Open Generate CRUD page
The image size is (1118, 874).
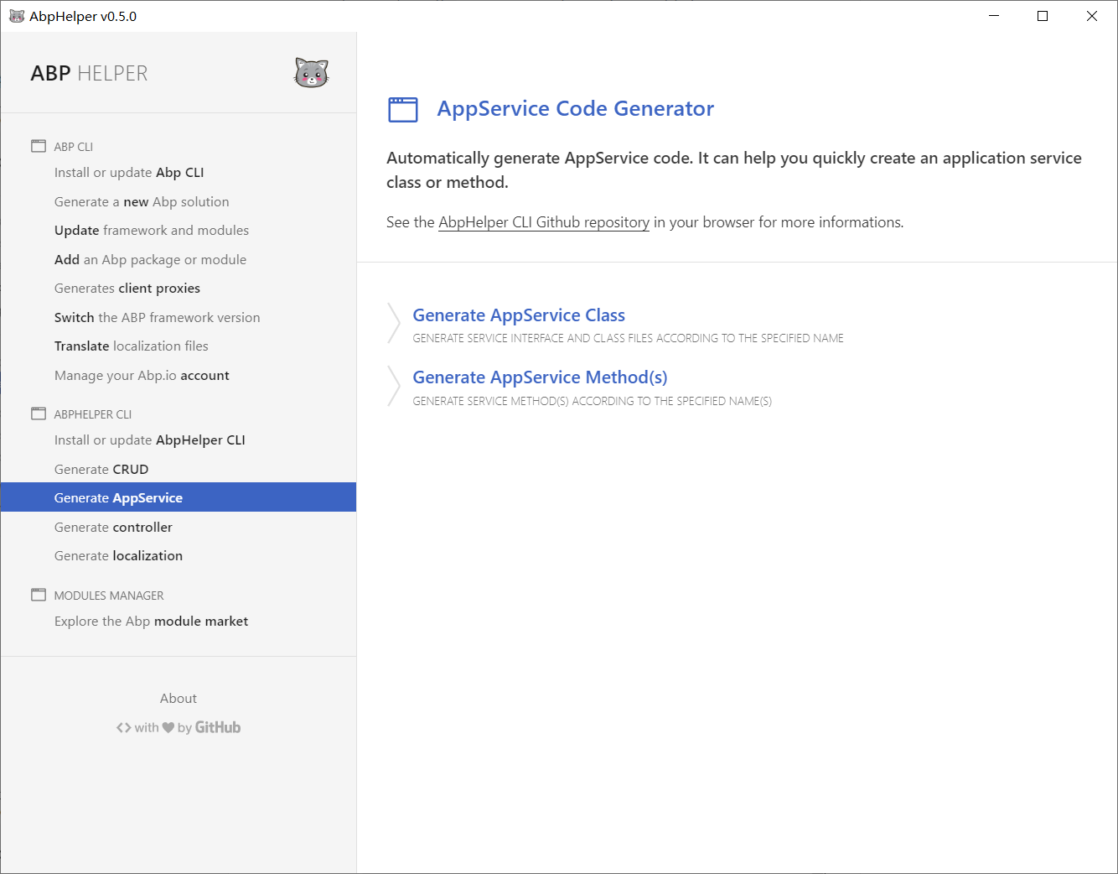(101, 469)
